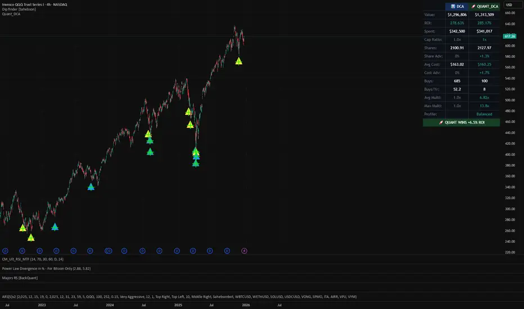Click the Profile: row label
Screen dimensions: 524x309
pyautogui.click(x=431, y=114)
